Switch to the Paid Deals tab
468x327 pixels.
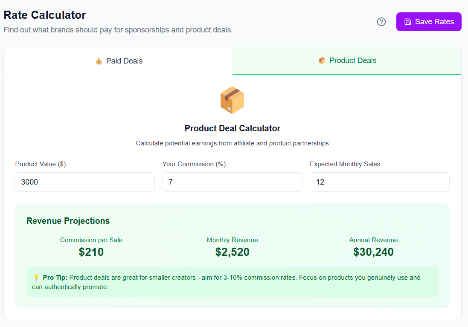coord(118,61)
